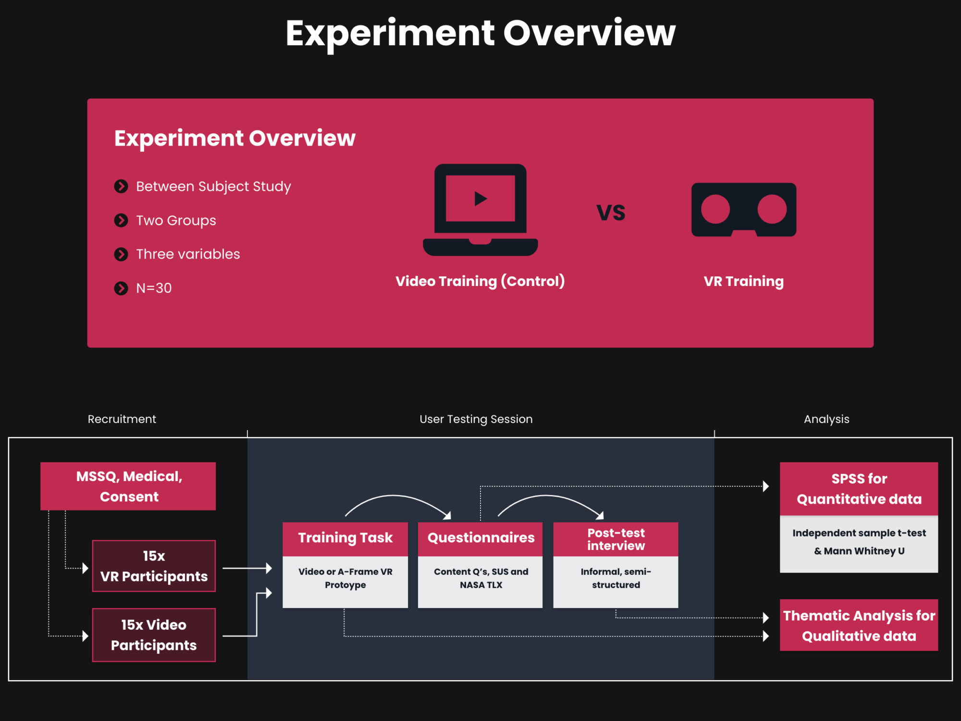Select the 15x Video Participants box
The width and height of the screenshot is (961, 721).
coord(154,634)
